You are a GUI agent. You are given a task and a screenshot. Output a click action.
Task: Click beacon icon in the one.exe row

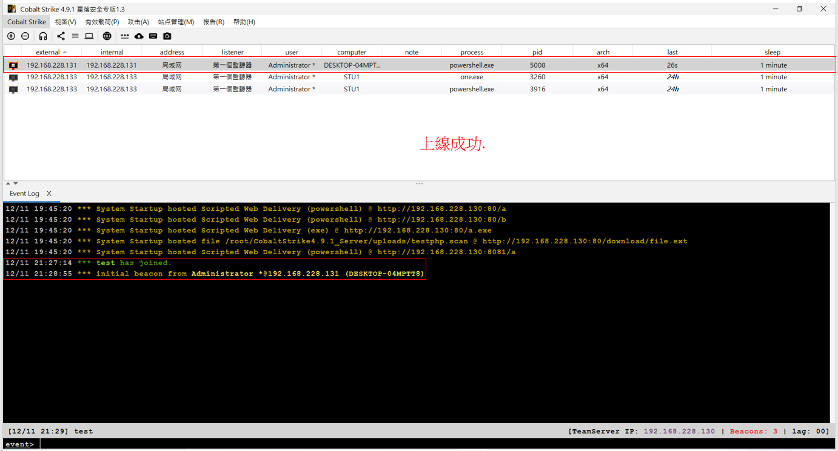pyautogui.click(x=13, y=77)
